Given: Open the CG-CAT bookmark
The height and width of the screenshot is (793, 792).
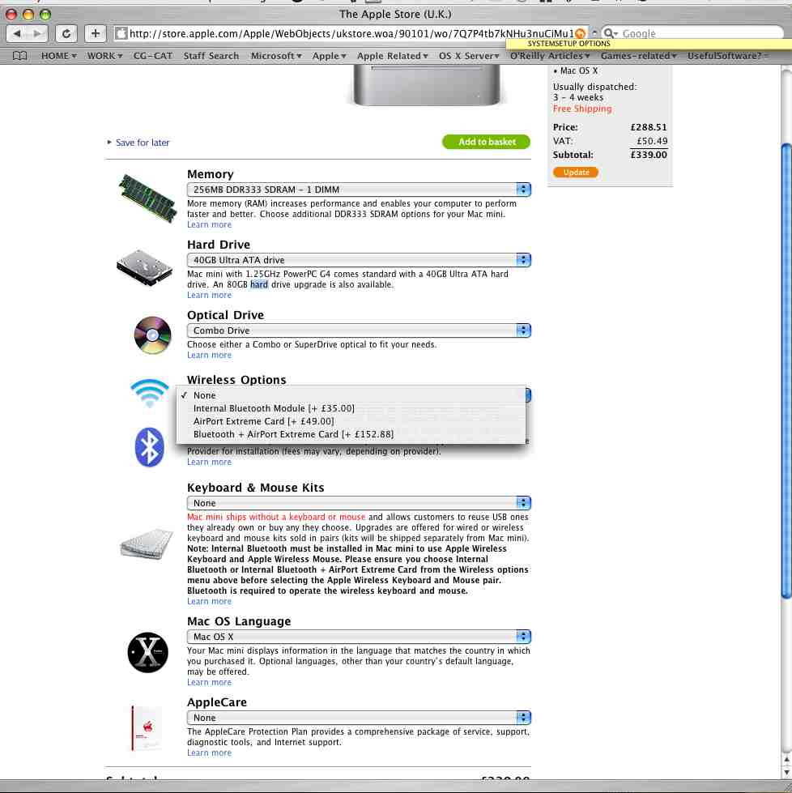Looking at the screenshot, I should pos(153,56).
